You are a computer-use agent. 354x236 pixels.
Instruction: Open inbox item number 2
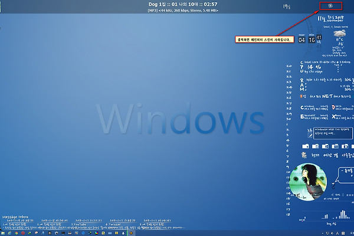(x=49, y=224)
